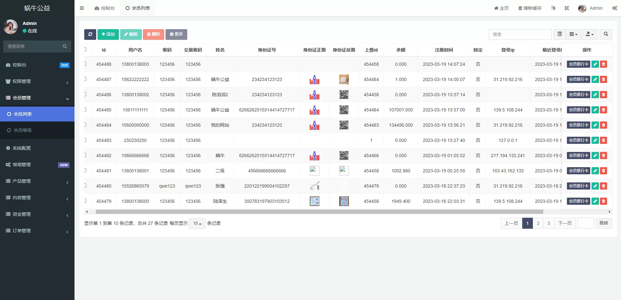Image resolution: width=621 pixels, height=300 pixels.
Task: Open the rows-per-page 10 dropdown
Action: [197, 224]
